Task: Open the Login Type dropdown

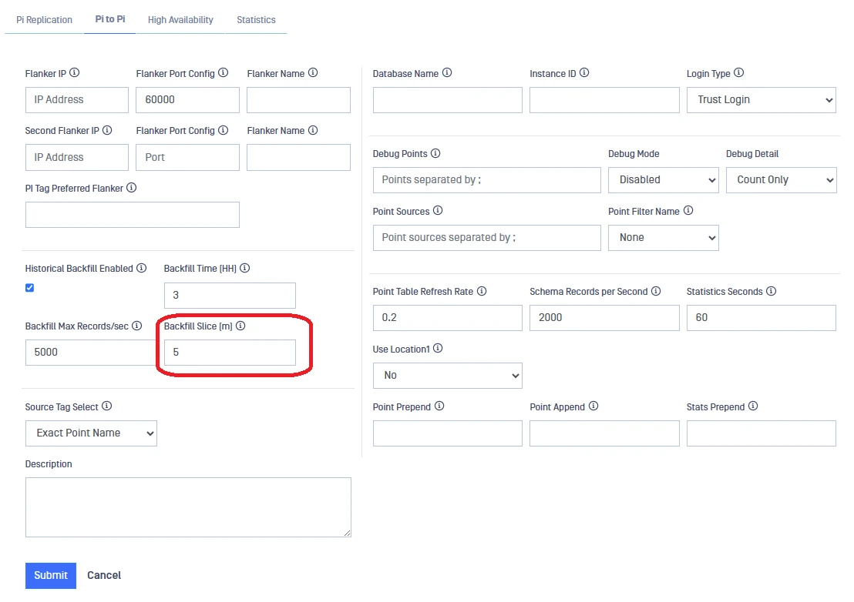Action: 761,100
